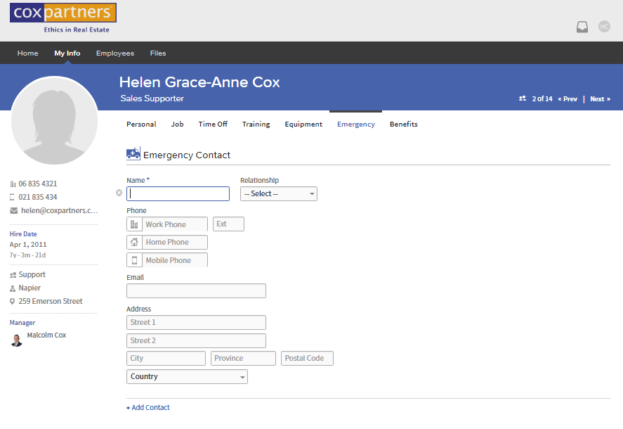Image resolution: width=623 pixels, height=429 pixels.
Task: Go to Next employee
Action: (x=600, y=99)
